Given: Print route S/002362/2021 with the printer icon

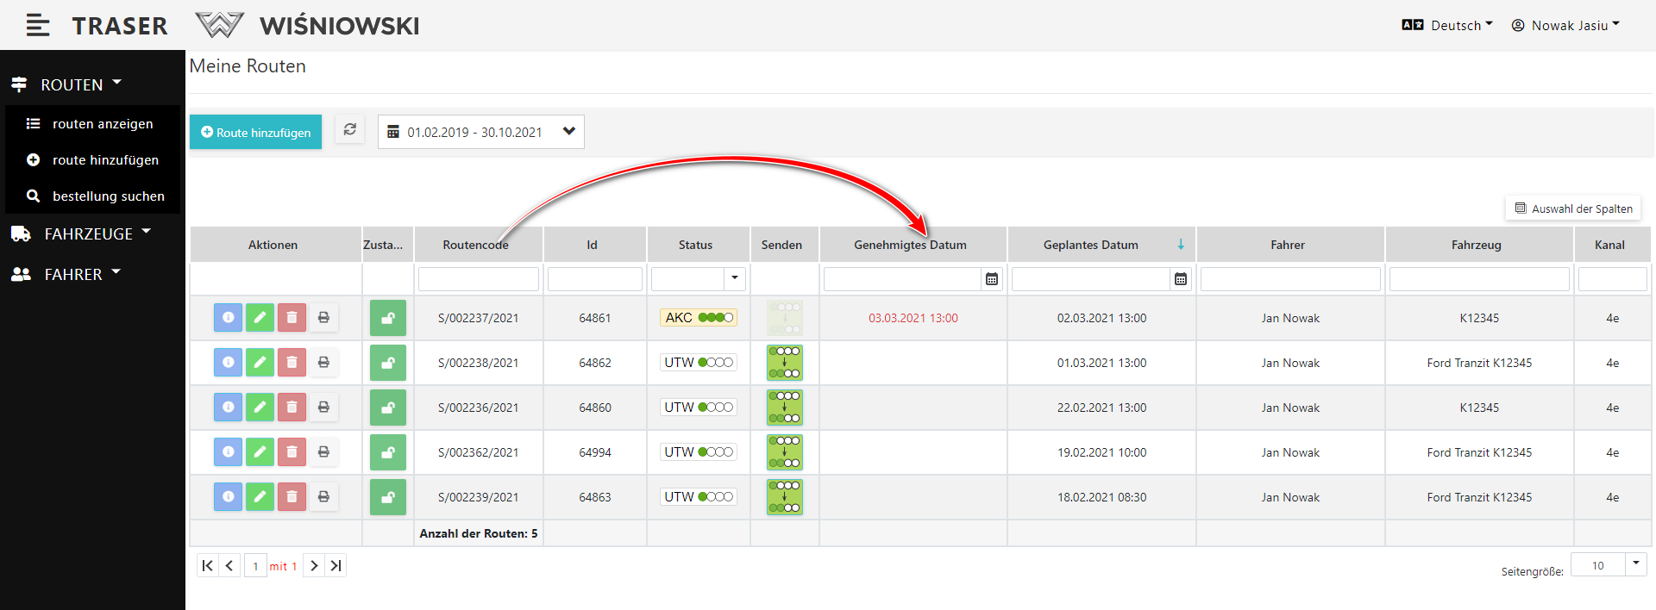Looking at the screenshot, I should (x=323, y=452).
